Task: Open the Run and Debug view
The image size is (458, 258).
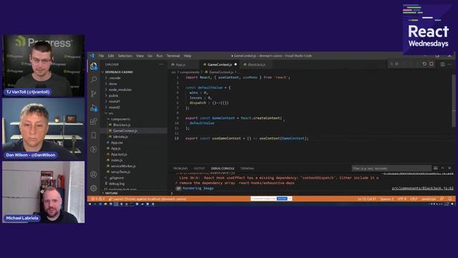Action: click(x=94, y=108)
